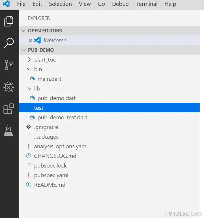Open pub_demo.dart file

56,98
